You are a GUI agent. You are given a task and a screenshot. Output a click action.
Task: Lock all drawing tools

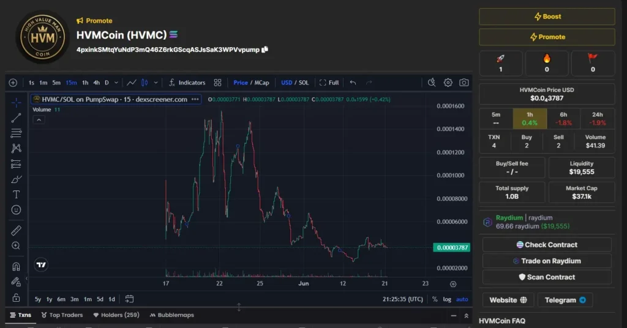click(16, 297)
